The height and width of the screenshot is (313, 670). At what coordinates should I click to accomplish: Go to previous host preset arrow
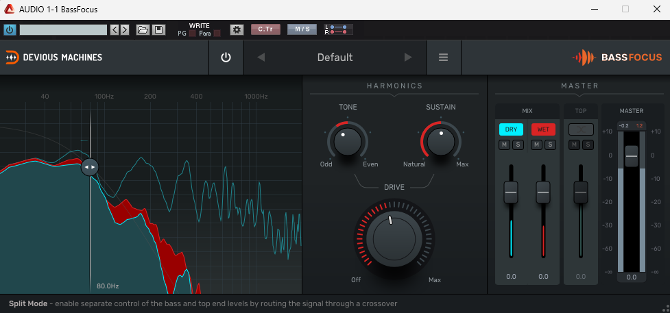pos(115,30)
